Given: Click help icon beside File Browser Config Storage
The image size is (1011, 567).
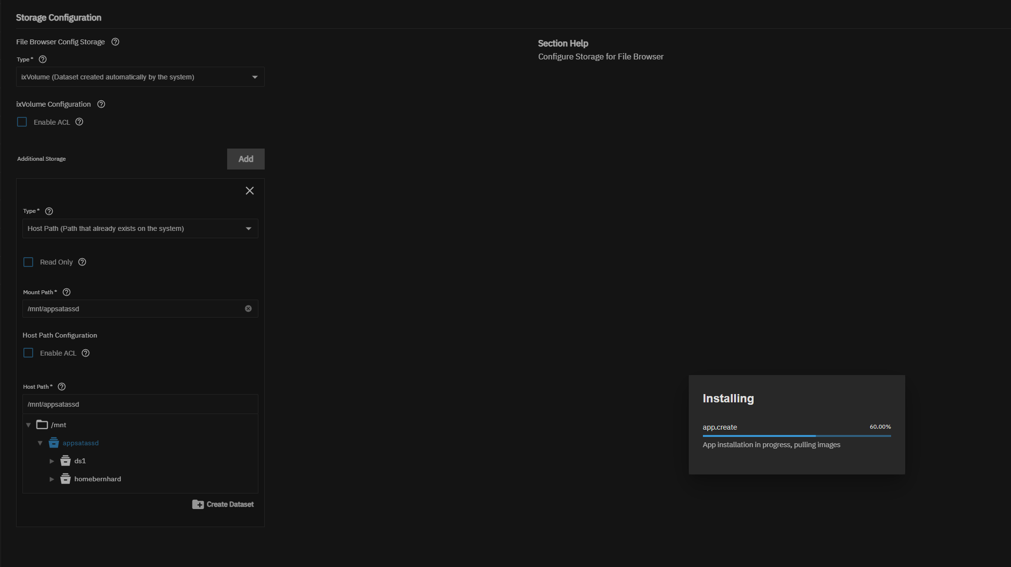Looking at the screenshot, I should click(x=115, y=42).
